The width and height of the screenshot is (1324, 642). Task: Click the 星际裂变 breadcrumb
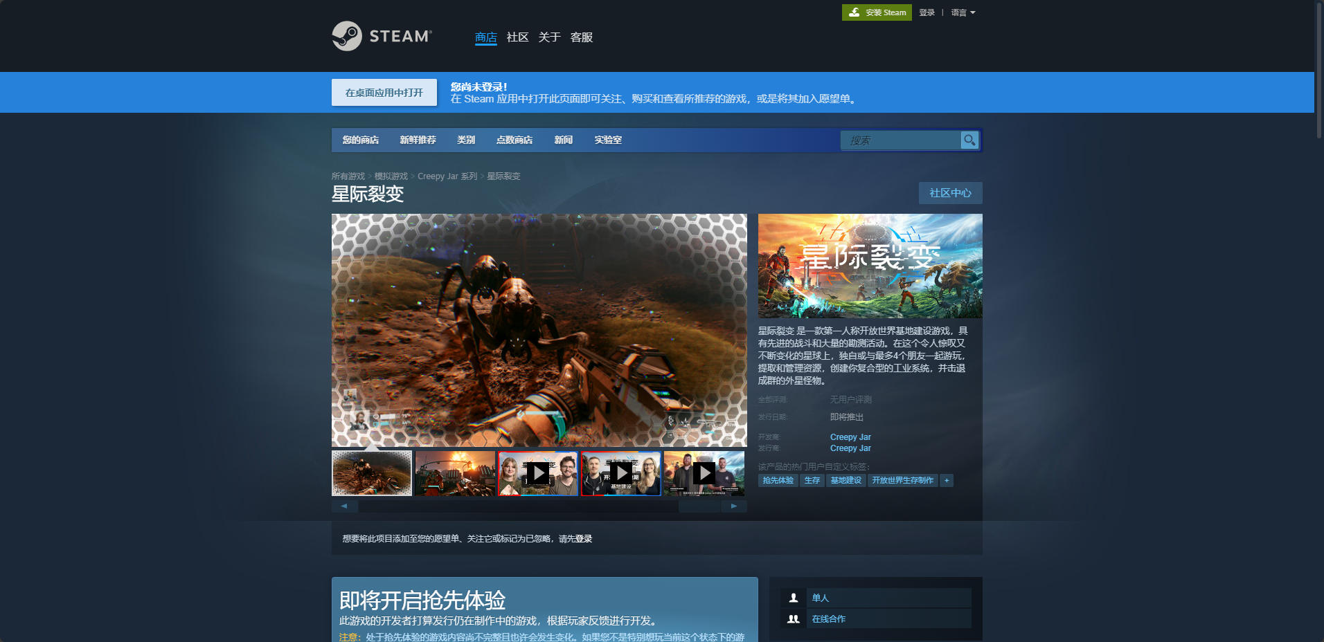click(x=503, y=176)
